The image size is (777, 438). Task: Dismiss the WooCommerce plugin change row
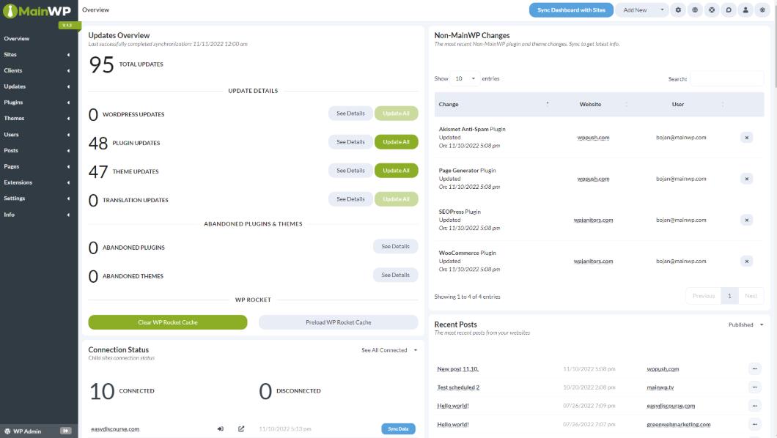click(746, 261)
